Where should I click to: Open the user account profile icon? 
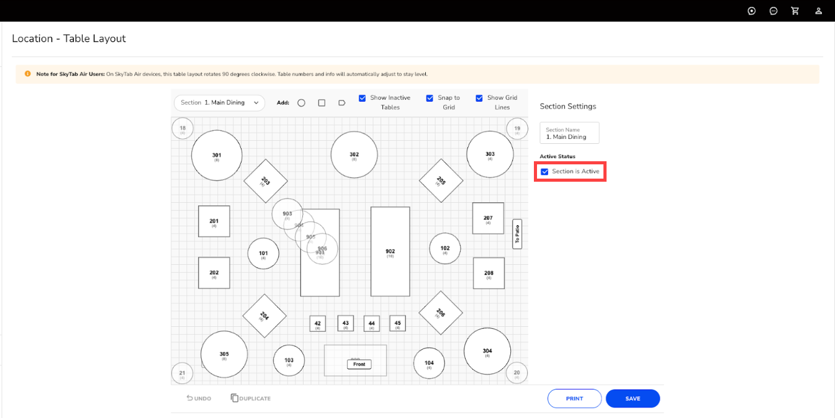point(819,11)
